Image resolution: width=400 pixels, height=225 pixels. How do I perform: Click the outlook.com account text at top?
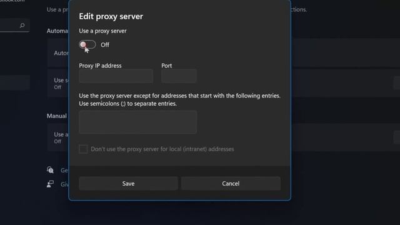tap(12, 1)
